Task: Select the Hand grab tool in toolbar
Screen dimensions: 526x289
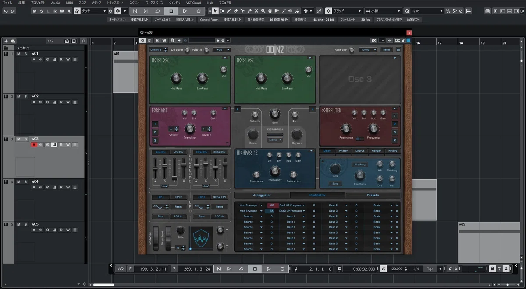Action: coord(270,11)
